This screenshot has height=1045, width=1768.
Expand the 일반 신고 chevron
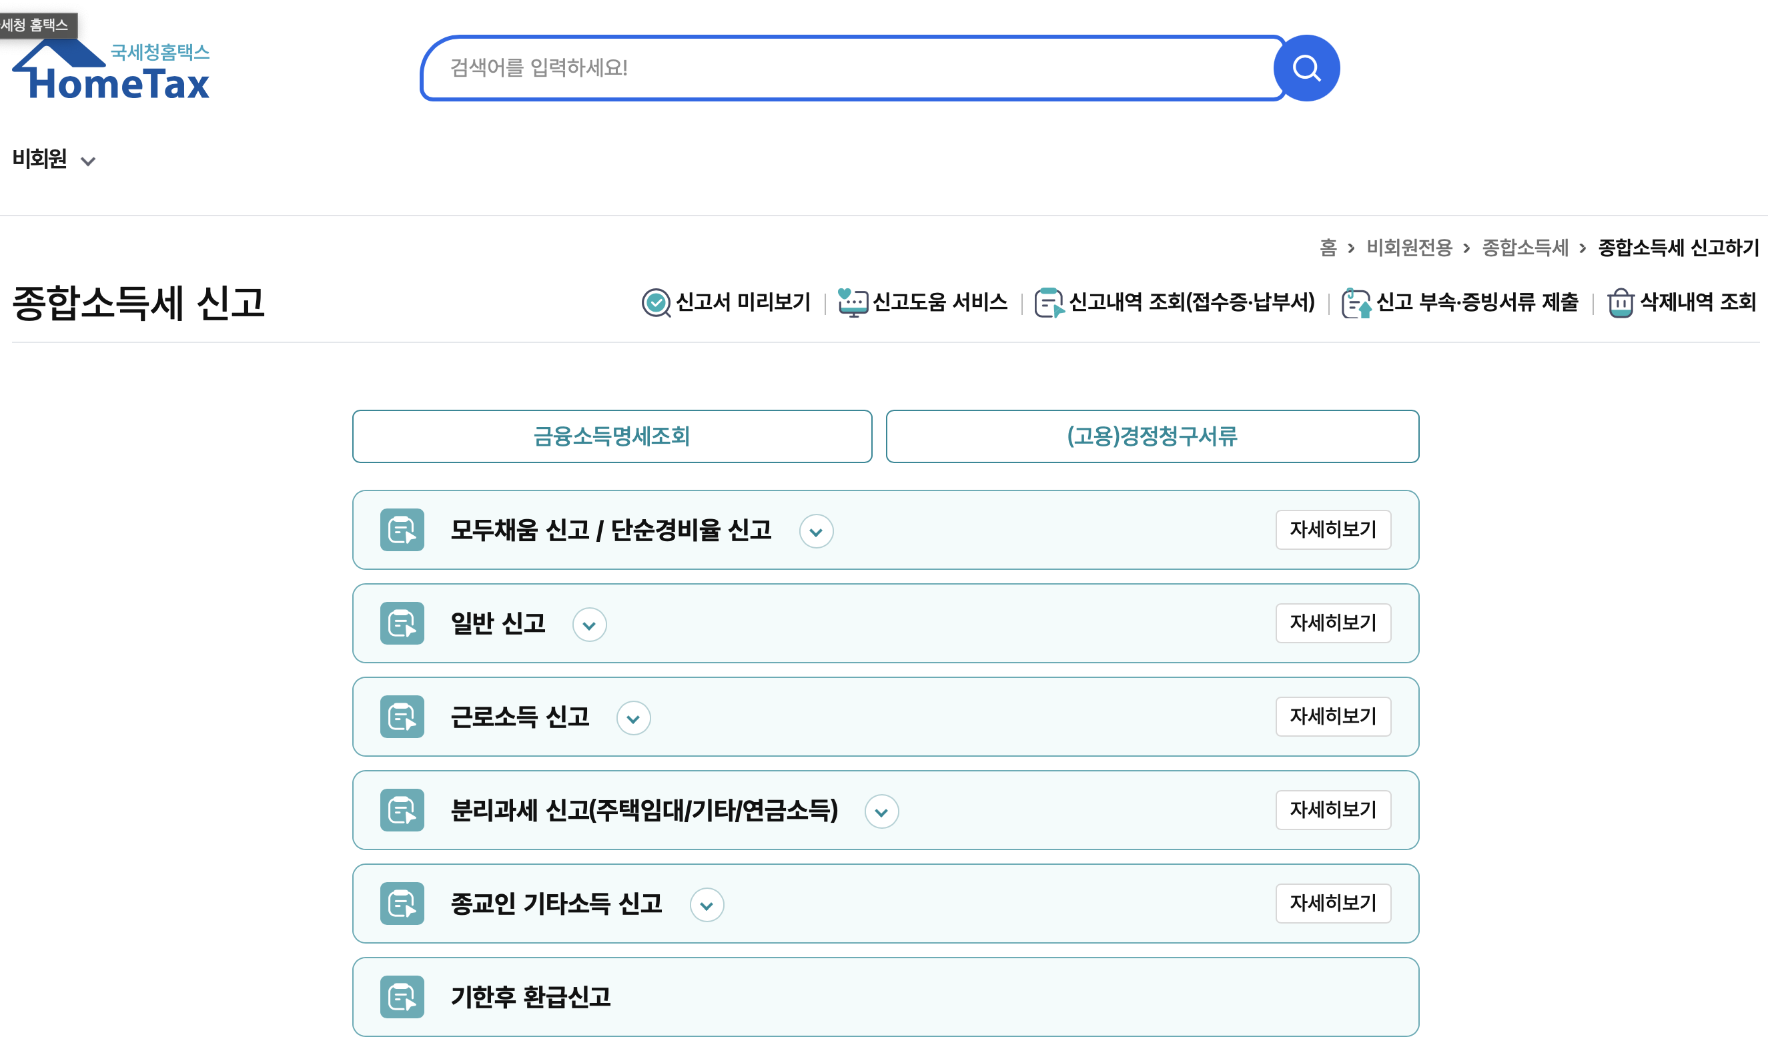(589, 625)
